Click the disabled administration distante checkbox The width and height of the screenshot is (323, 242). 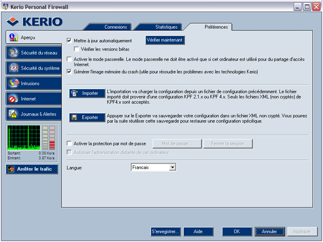pyautogui.click(x=69, y=152)
